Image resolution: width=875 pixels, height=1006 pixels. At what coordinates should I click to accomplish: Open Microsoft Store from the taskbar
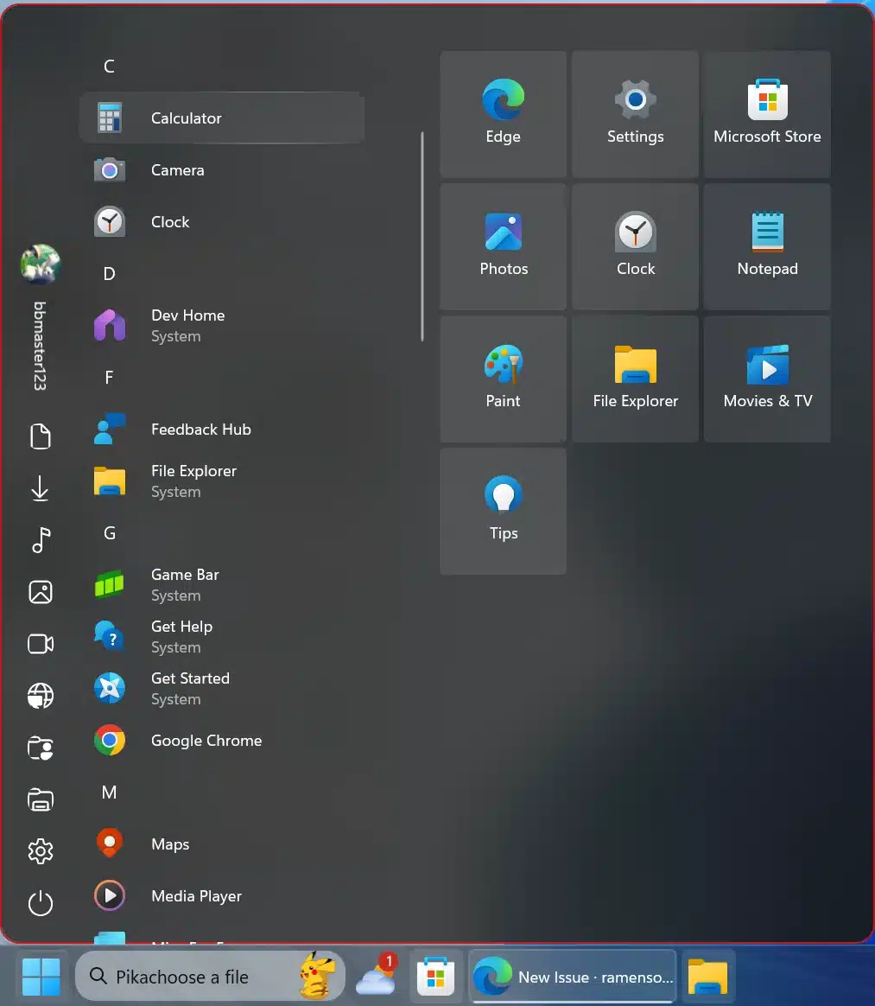coord(436,977)
